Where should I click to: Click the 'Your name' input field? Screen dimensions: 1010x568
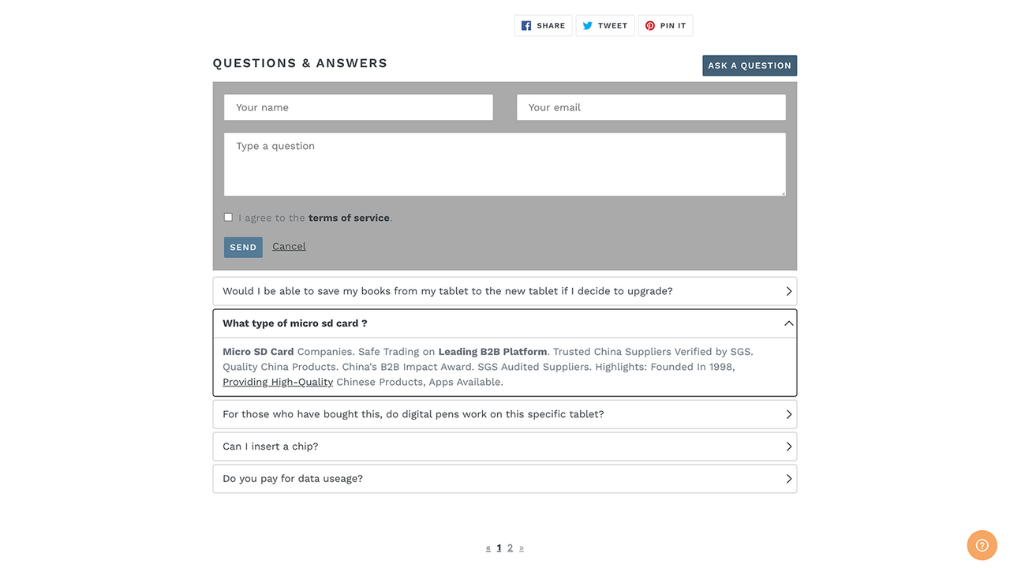click(x=358, y=106)
